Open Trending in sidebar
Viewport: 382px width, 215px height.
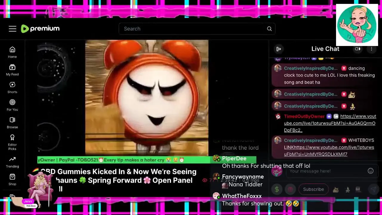coord(12,162)
